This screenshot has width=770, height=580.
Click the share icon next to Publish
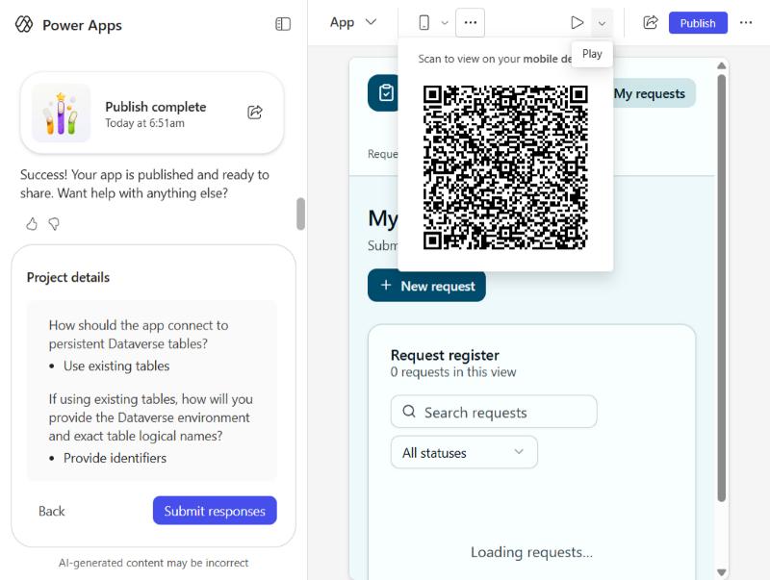pos(651,22)
